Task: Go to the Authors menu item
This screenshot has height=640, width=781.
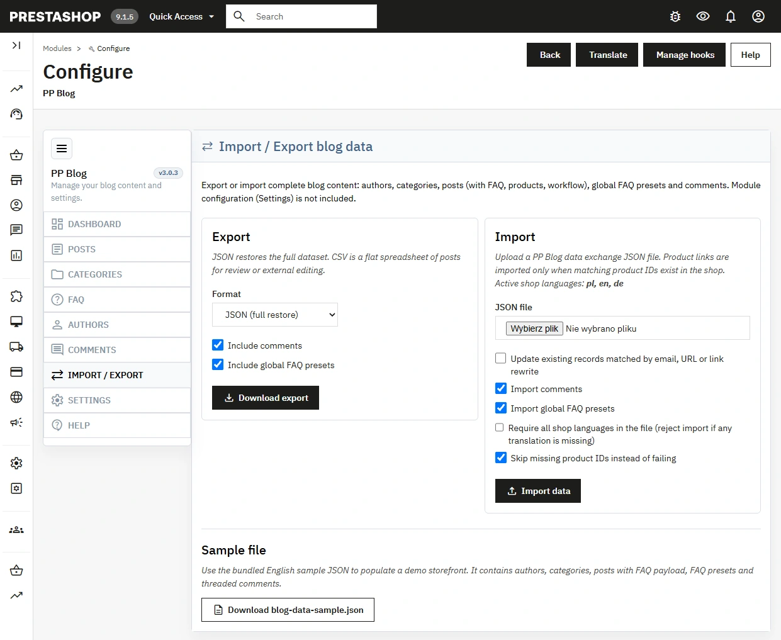Action: pos(117,325)
